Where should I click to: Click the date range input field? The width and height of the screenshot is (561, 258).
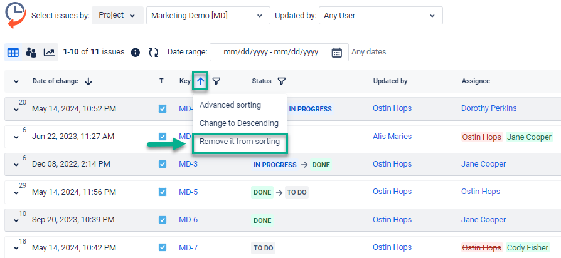(x=270, y=53)
